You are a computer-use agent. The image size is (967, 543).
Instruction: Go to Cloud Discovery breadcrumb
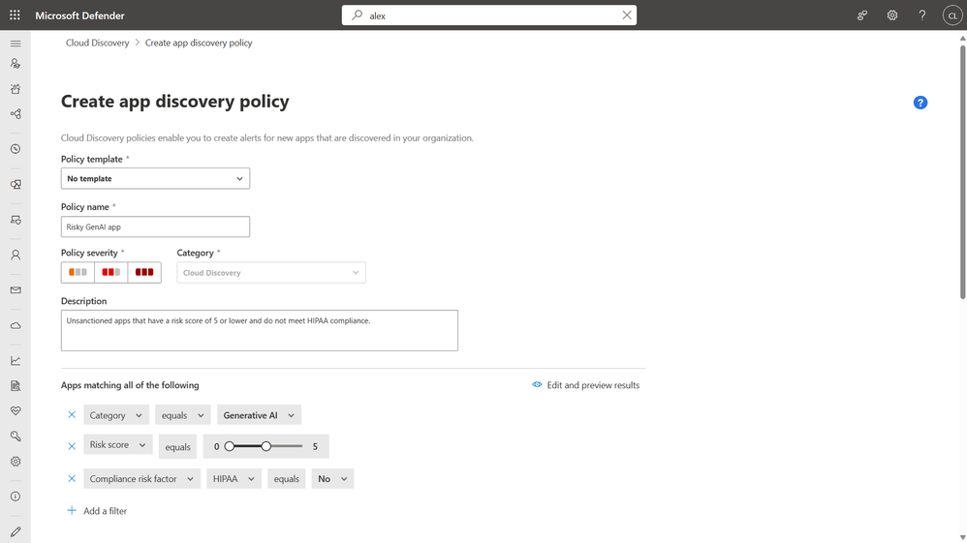point(97,43)
